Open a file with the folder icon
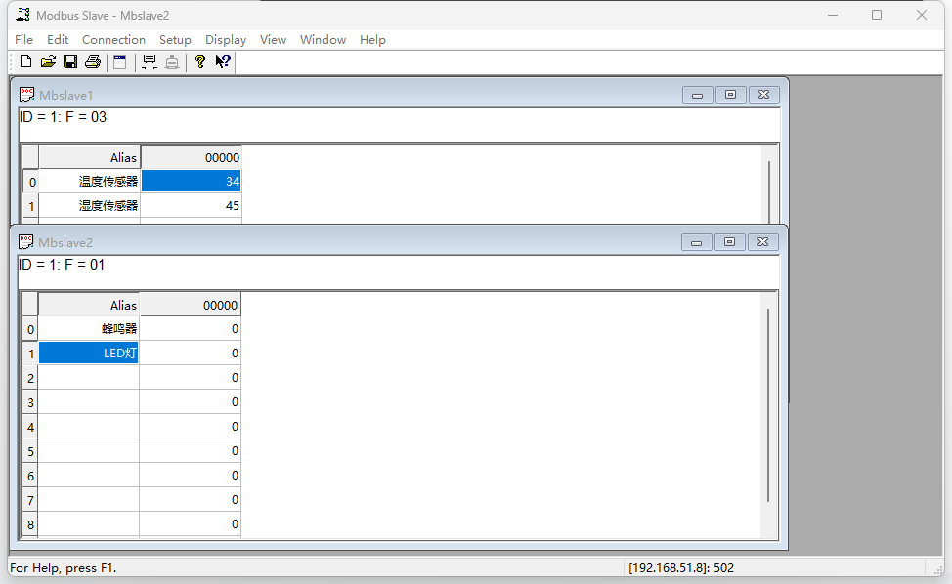 (x=48, y=62)
